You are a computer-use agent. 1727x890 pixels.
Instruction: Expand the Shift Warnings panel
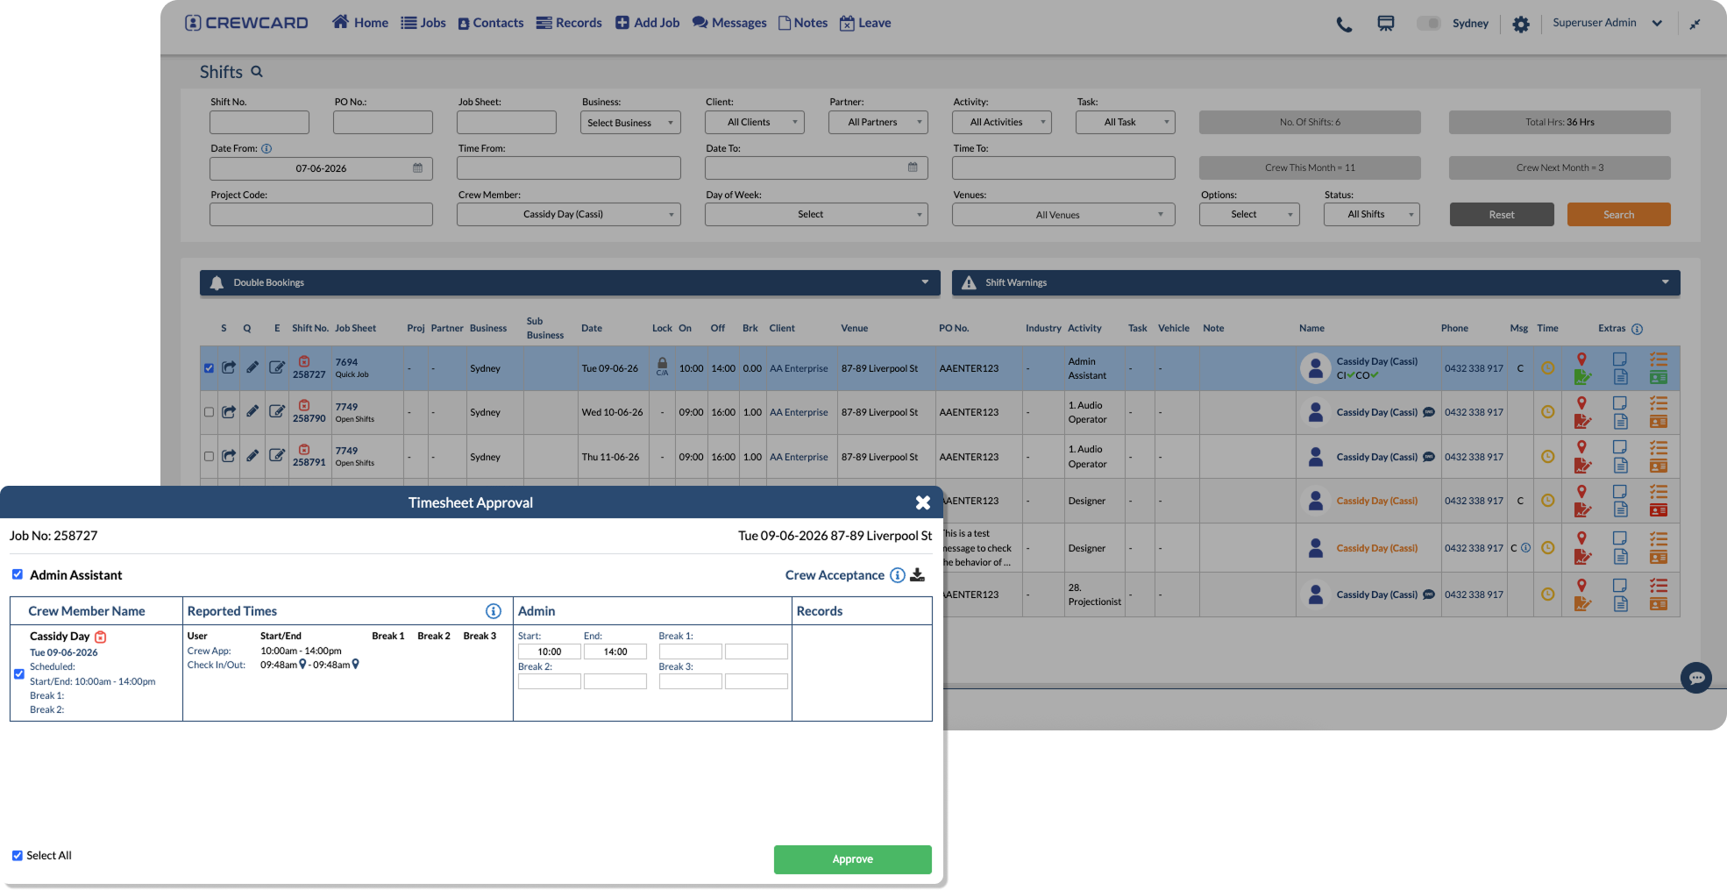pyautogui.click(x=1316, y=282)
